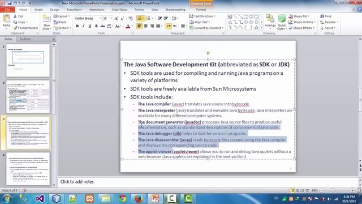Image resolution: width=362 pixels, height=204 pixels.
Task: Click the Copy button
Action: [20, 22]
